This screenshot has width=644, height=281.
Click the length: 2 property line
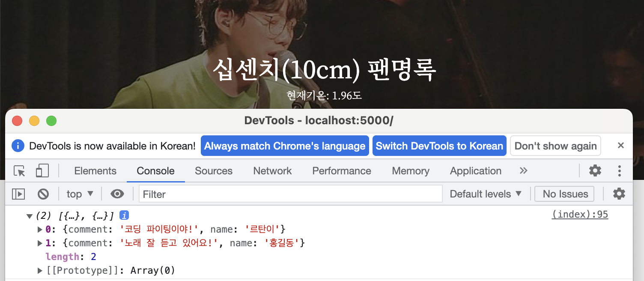(x=71, y=257)
